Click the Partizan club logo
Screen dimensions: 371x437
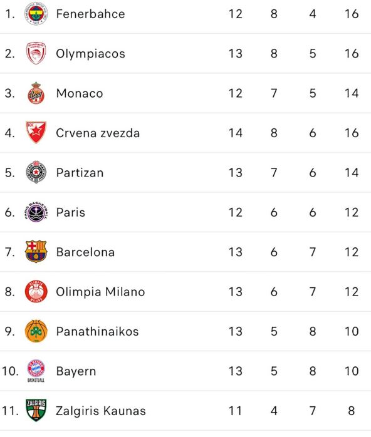click(36, 172)
